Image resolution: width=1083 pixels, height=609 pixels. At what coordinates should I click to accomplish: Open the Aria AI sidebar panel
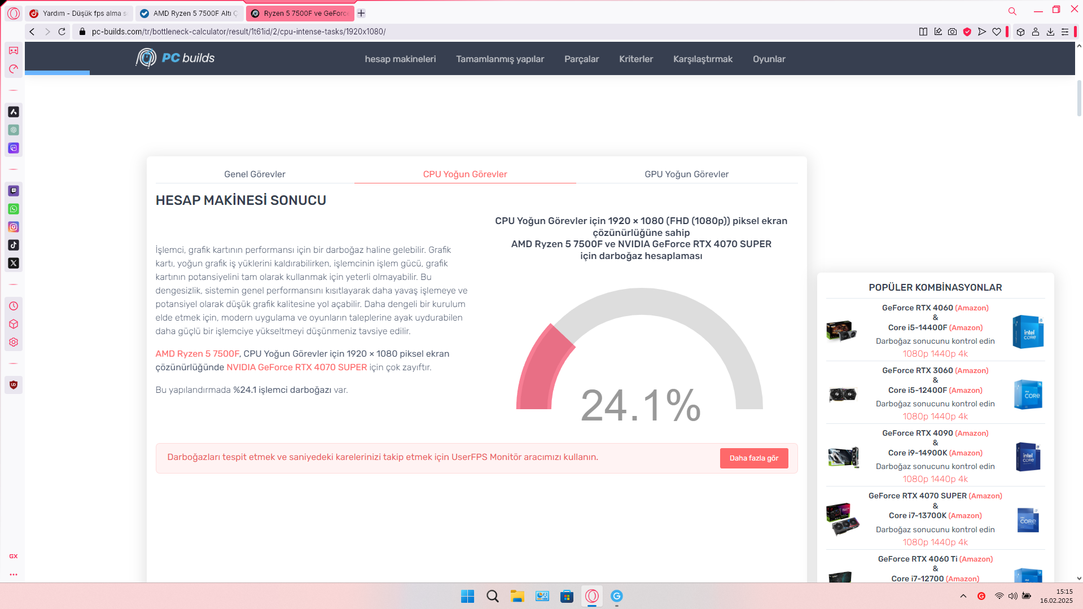coord(14,112)
